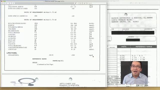Click the Blood test sample 1.pdf window title

point(54,1)
